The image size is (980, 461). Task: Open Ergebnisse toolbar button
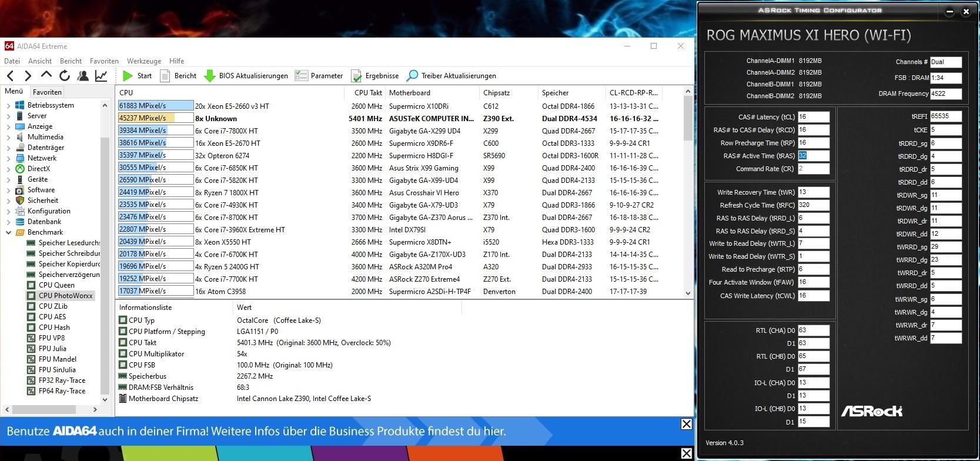click(374, 75)
